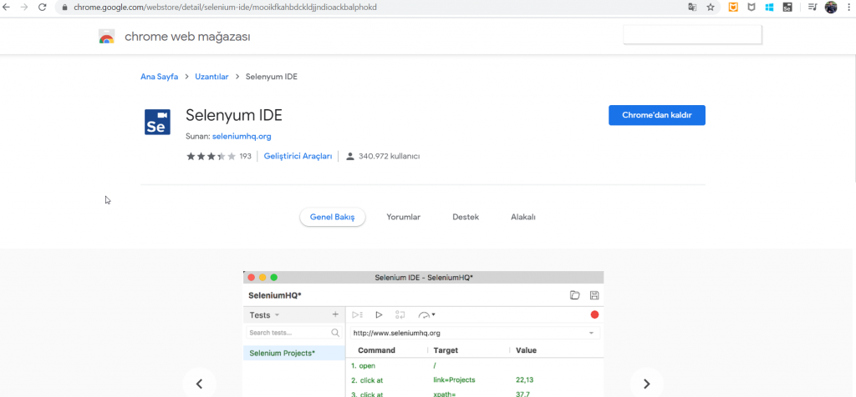Viewport: 856px width, 397px height.
Task: Click the 'chrome web mağazası' header title
Action: (188, 37)
